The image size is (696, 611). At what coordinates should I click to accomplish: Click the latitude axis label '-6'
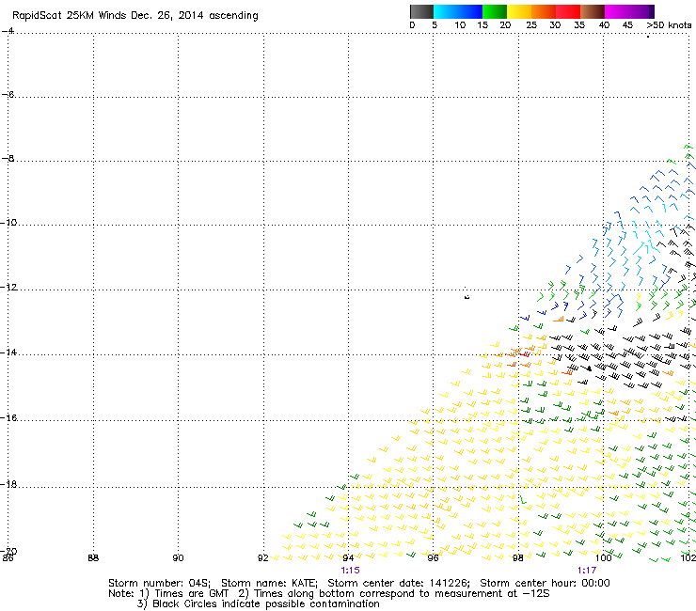tap(8, 95)
